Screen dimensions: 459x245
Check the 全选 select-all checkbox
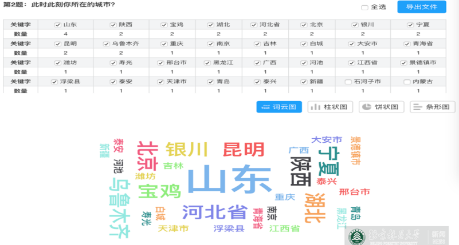click(365, 7)
